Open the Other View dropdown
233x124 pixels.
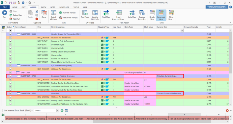click(x=171, y=15)
